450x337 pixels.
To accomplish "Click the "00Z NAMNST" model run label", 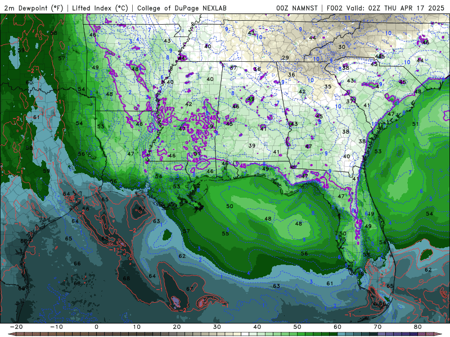I will [x=297, y=8].
